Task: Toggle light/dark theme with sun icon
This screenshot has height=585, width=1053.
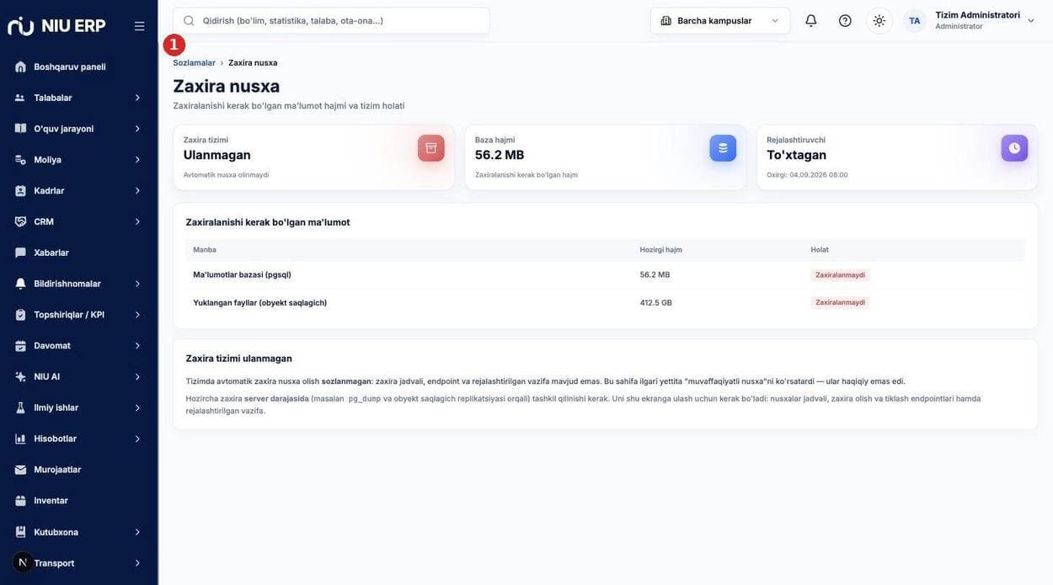Action: [879, 20]
